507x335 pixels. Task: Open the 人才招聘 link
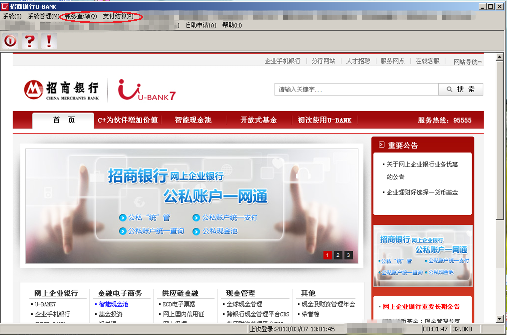point(358,61)
